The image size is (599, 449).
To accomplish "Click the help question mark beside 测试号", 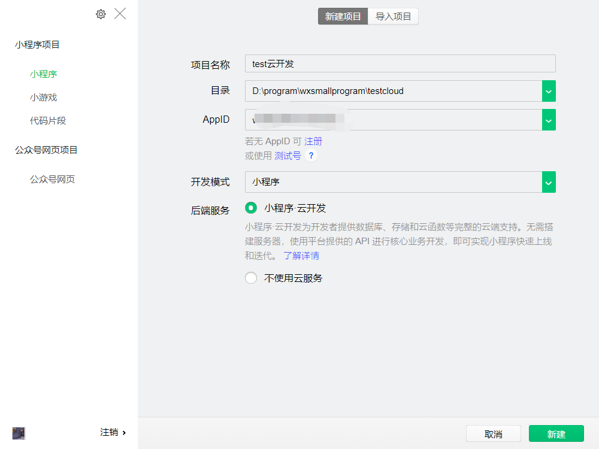I will (311, 156).
